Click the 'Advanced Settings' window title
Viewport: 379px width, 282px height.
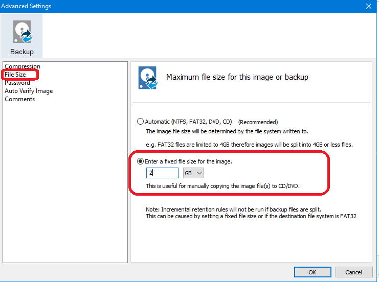click(26, 6)
